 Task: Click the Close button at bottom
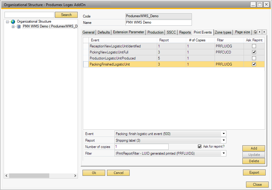[x=257, y=185]
